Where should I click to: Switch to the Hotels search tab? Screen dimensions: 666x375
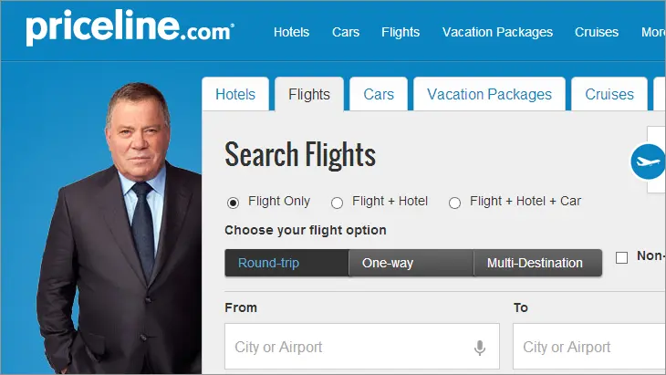(234, 94)
